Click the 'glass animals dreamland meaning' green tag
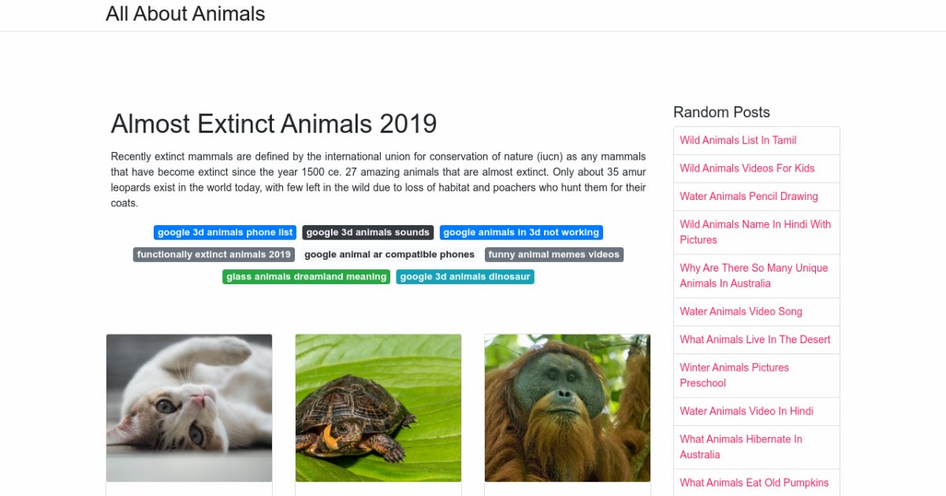 [x=306, y=276]
